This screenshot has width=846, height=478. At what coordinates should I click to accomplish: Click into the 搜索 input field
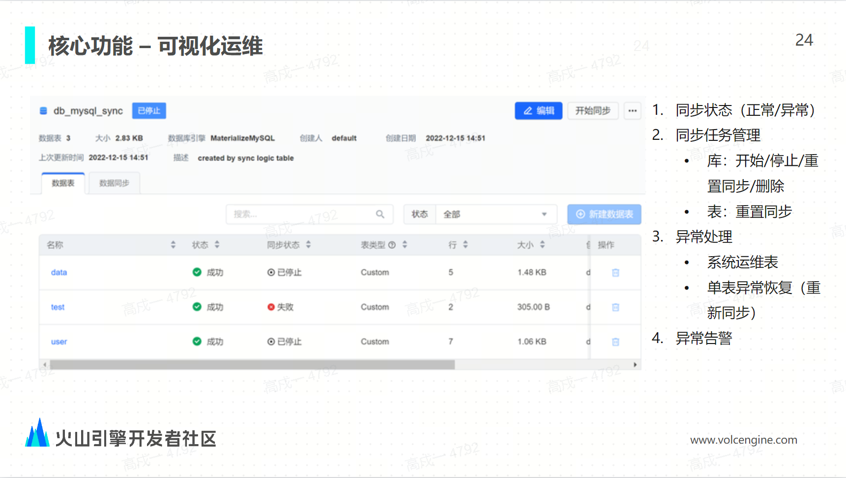tap(300, 214)
